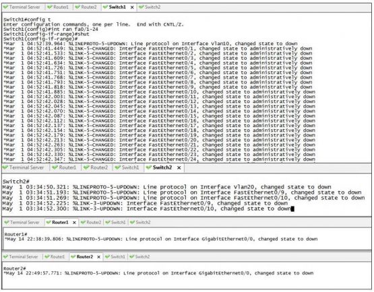Click the 'int ran fa0/1-24' command line
374x292 pixels.
pyautogui.click(x=51, y=30)
